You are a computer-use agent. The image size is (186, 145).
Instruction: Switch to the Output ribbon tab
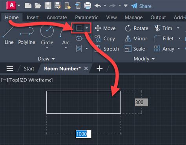[158, 17]
